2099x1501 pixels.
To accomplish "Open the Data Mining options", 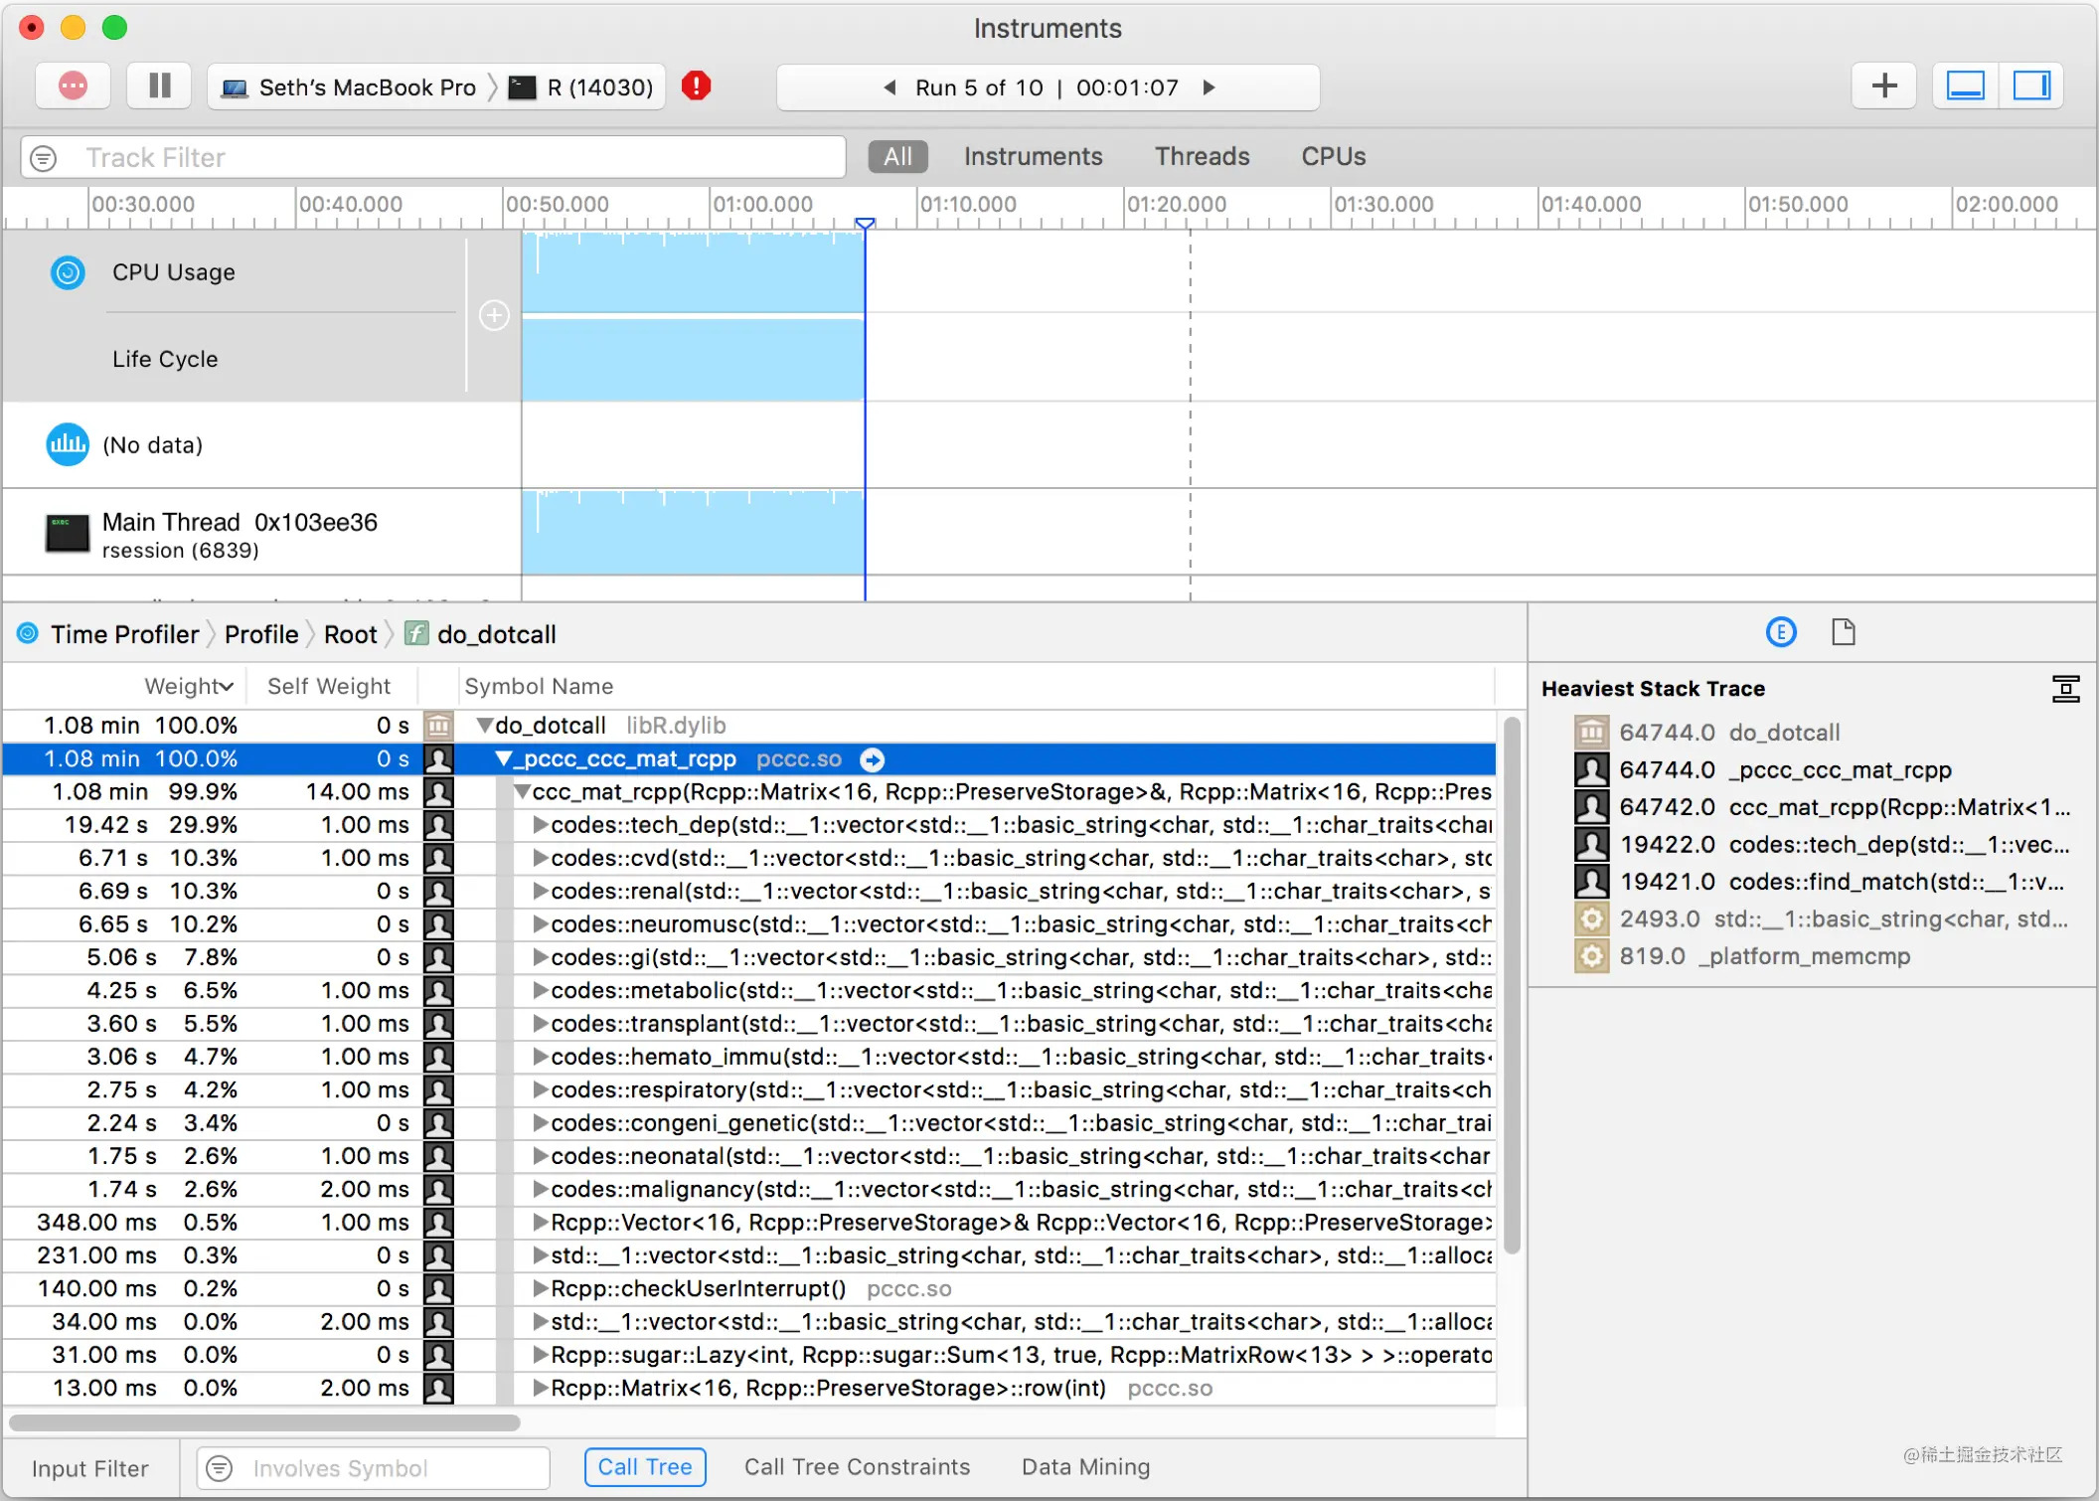I will [x=1085, y=1467].
